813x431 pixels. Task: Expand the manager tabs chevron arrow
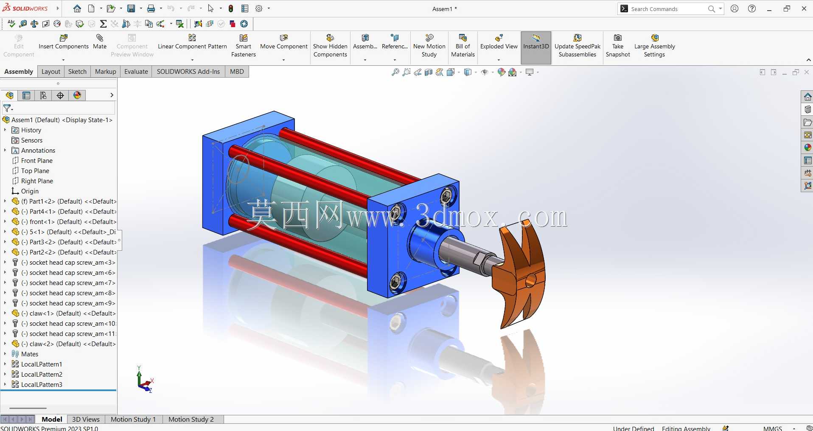[112, 95]
